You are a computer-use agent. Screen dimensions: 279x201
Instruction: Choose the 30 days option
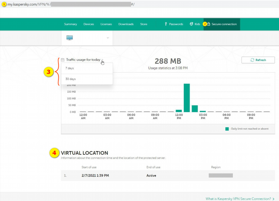(87, 79)
